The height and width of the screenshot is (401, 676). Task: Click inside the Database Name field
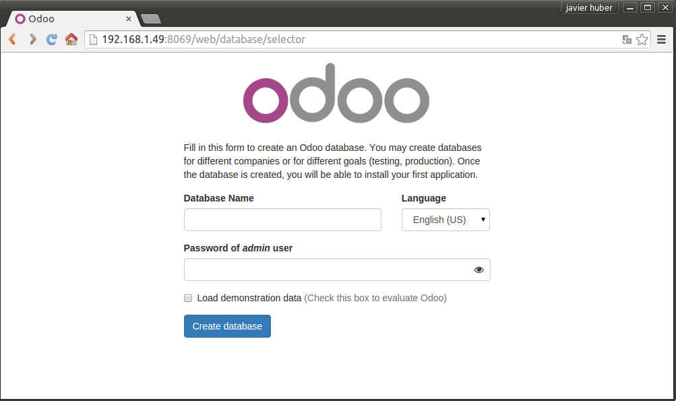(x=282, y=219)
